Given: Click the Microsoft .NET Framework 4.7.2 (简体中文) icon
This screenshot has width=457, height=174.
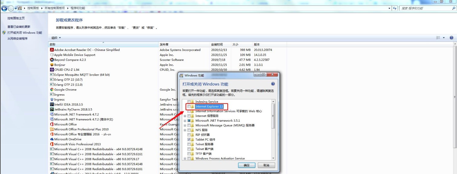Looking at the screenshot, I should coord(52,120).
